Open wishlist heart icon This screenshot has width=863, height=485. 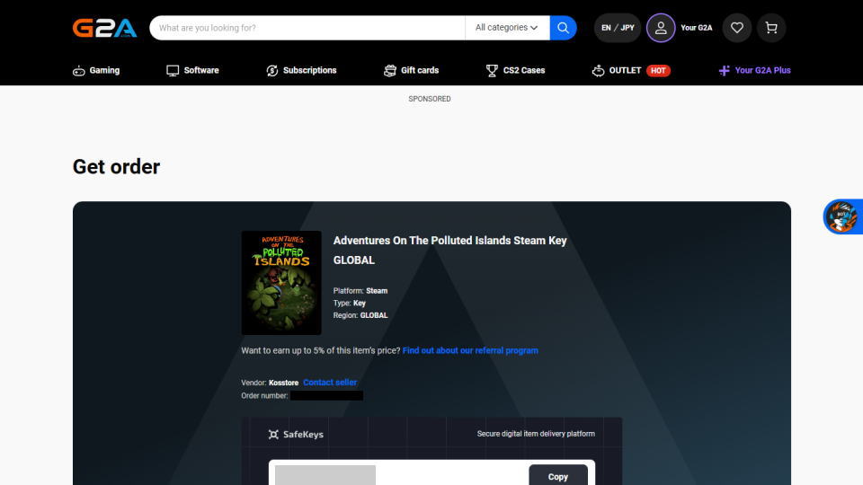click(x=737, y=28)
